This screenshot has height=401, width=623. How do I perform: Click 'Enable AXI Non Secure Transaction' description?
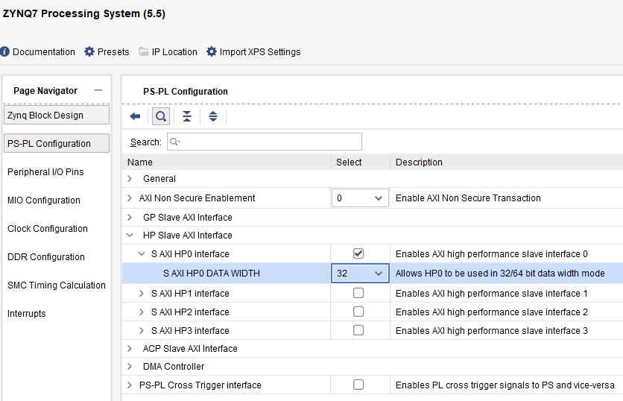468,198
